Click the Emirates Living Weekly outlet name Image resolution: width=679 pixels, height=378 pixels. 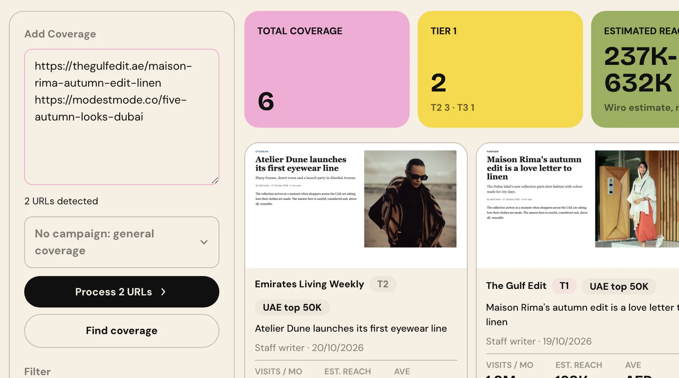pos(309,284)
